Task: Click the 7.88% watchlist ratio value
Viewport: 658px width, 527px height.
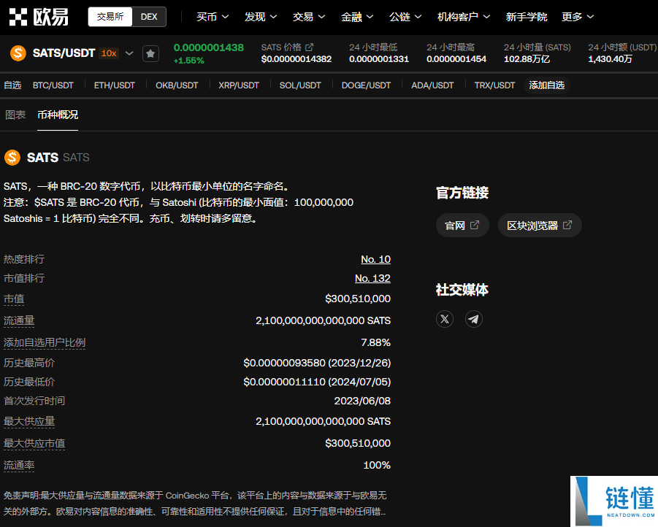Action: [375, 342]
